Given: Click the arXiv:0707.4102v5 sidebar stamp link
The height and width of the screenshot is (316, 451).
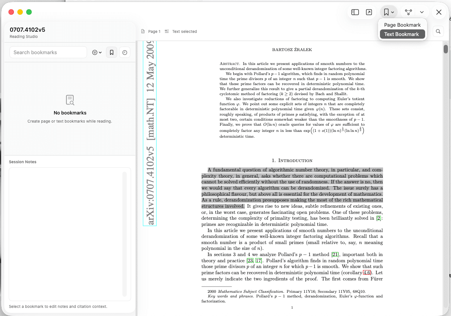Looking at the screenshot, I should pyautogui.click(x=150, y=133).
